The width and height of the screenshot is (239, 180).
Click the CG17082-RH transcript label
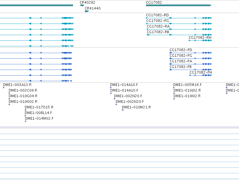click(x=200, y=38)
